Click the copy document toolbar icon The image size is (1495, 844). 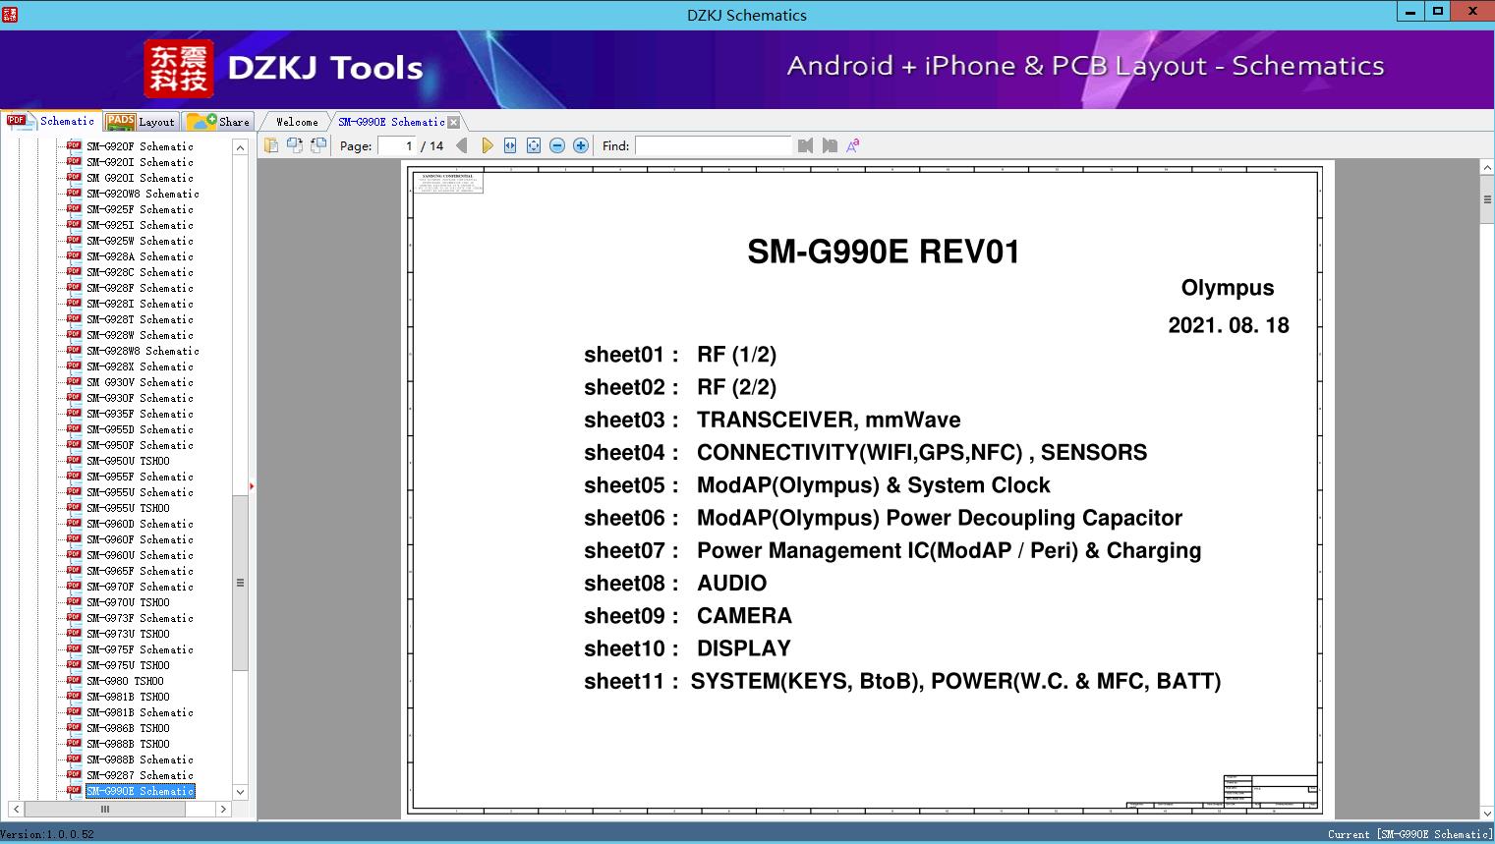(x=270, y=145)
